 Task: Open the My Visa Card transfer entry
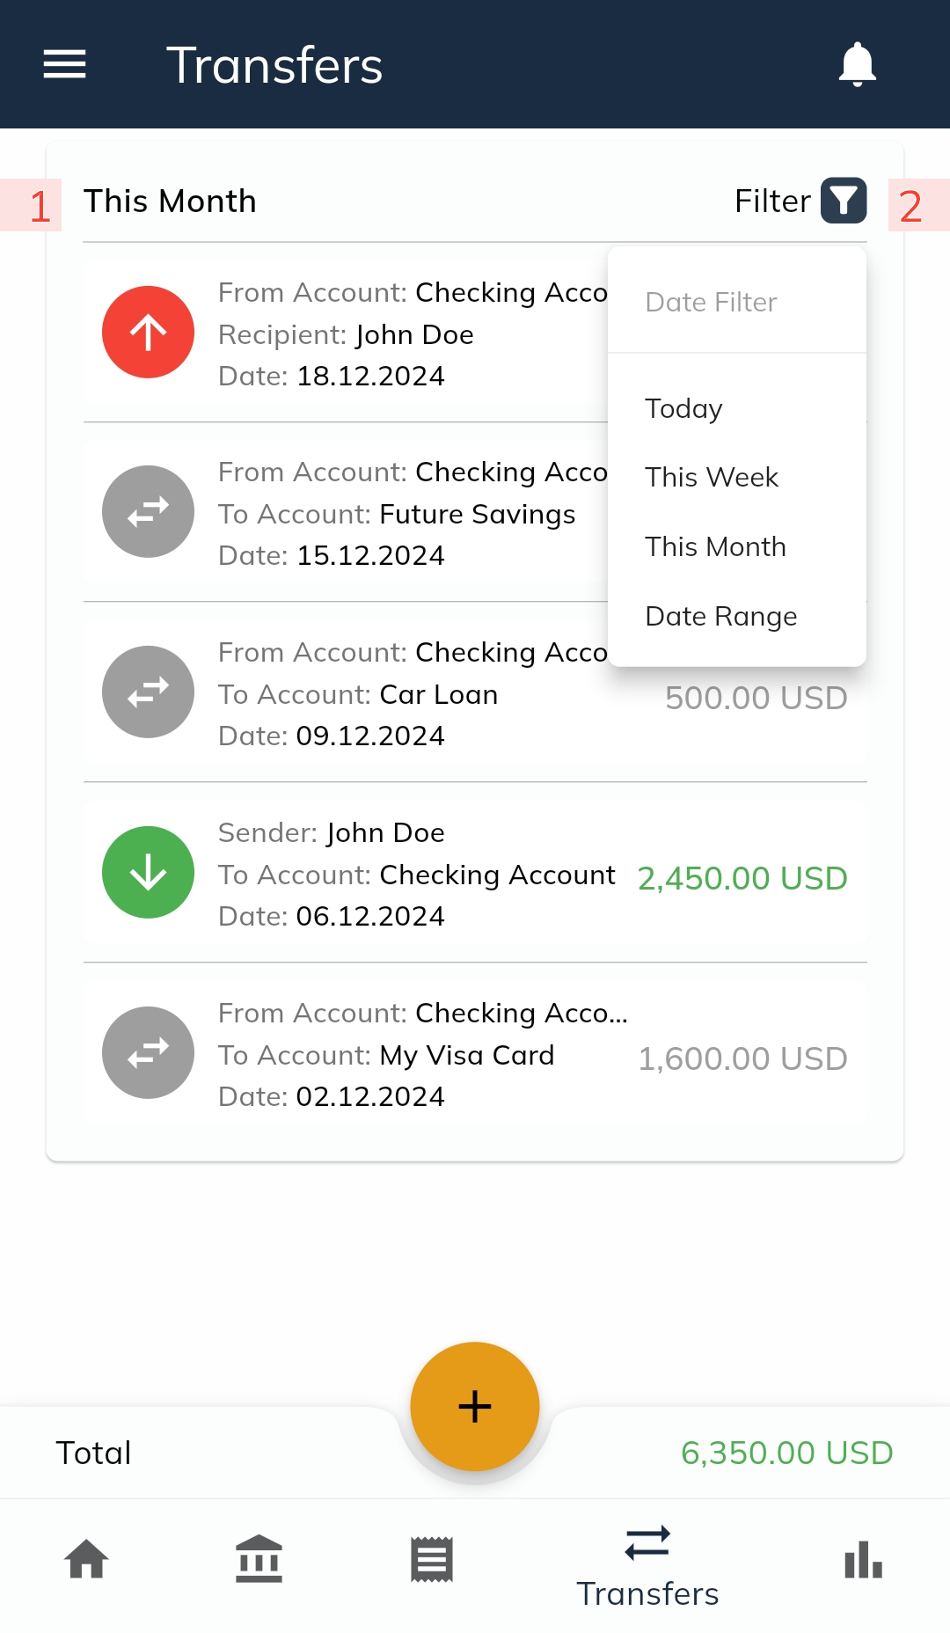[x=475, y=1053]
